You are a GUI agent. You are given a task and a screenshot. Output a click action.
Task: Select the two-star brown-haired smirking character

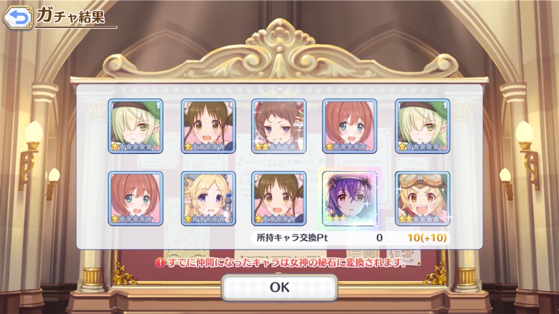[279, 126]
